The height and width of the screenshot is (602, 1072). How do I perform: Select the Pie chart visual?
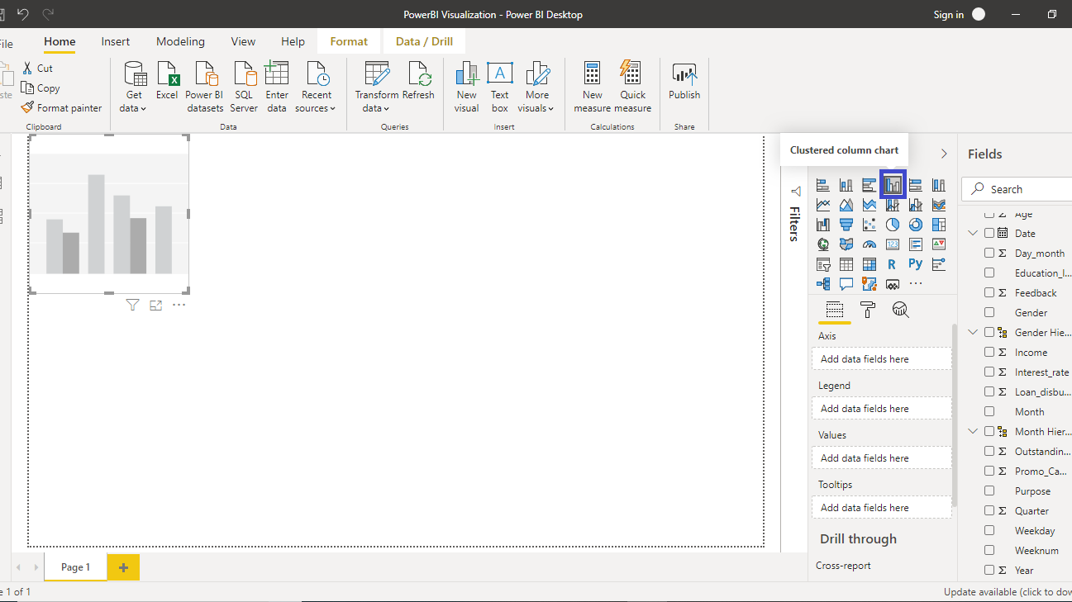tap(893, 225)
